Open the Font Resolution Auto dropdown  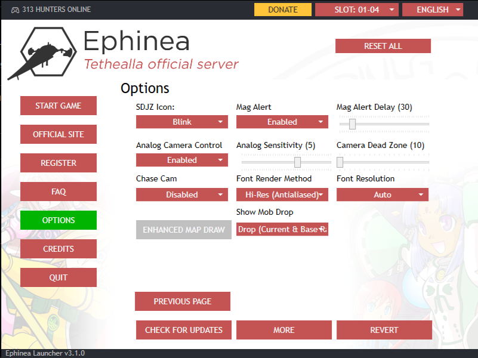coord(383,195)
